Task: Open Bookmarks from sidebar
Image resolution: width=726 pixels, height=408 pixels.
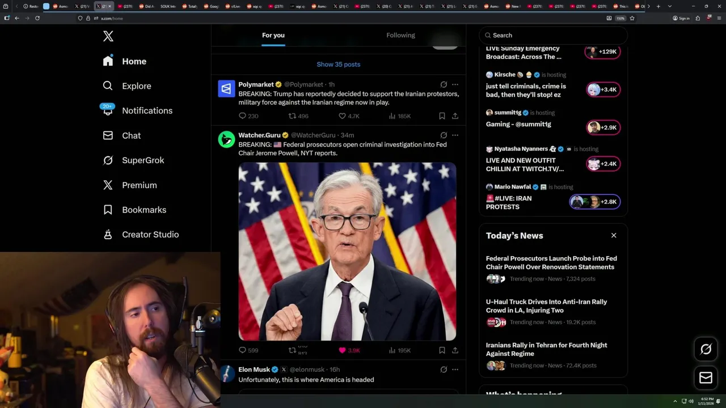Action: 134,210
